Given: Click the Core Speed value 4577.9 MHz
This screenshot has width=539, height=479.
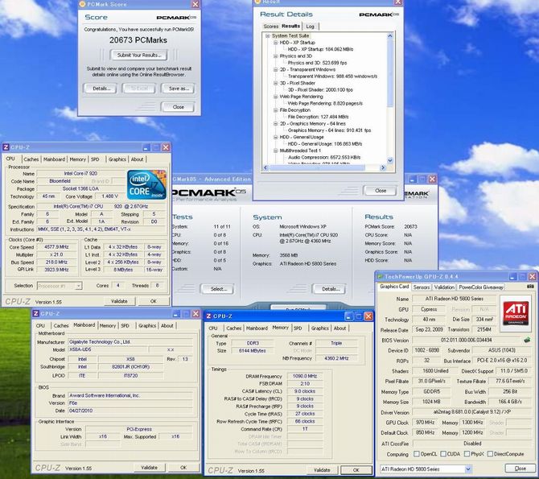Looking at the screenshot, I should point(57,247).
